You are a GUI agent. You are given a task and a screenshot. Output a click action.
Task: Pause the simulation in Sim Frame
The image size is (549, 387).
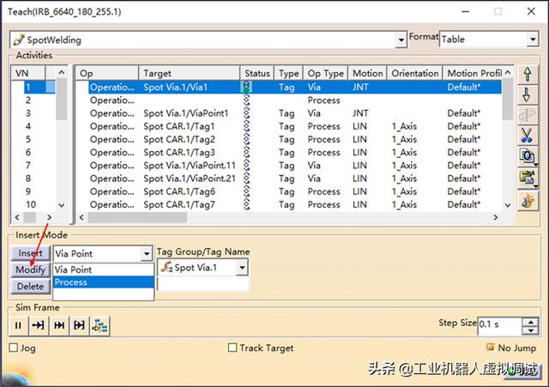pos(18,326)
